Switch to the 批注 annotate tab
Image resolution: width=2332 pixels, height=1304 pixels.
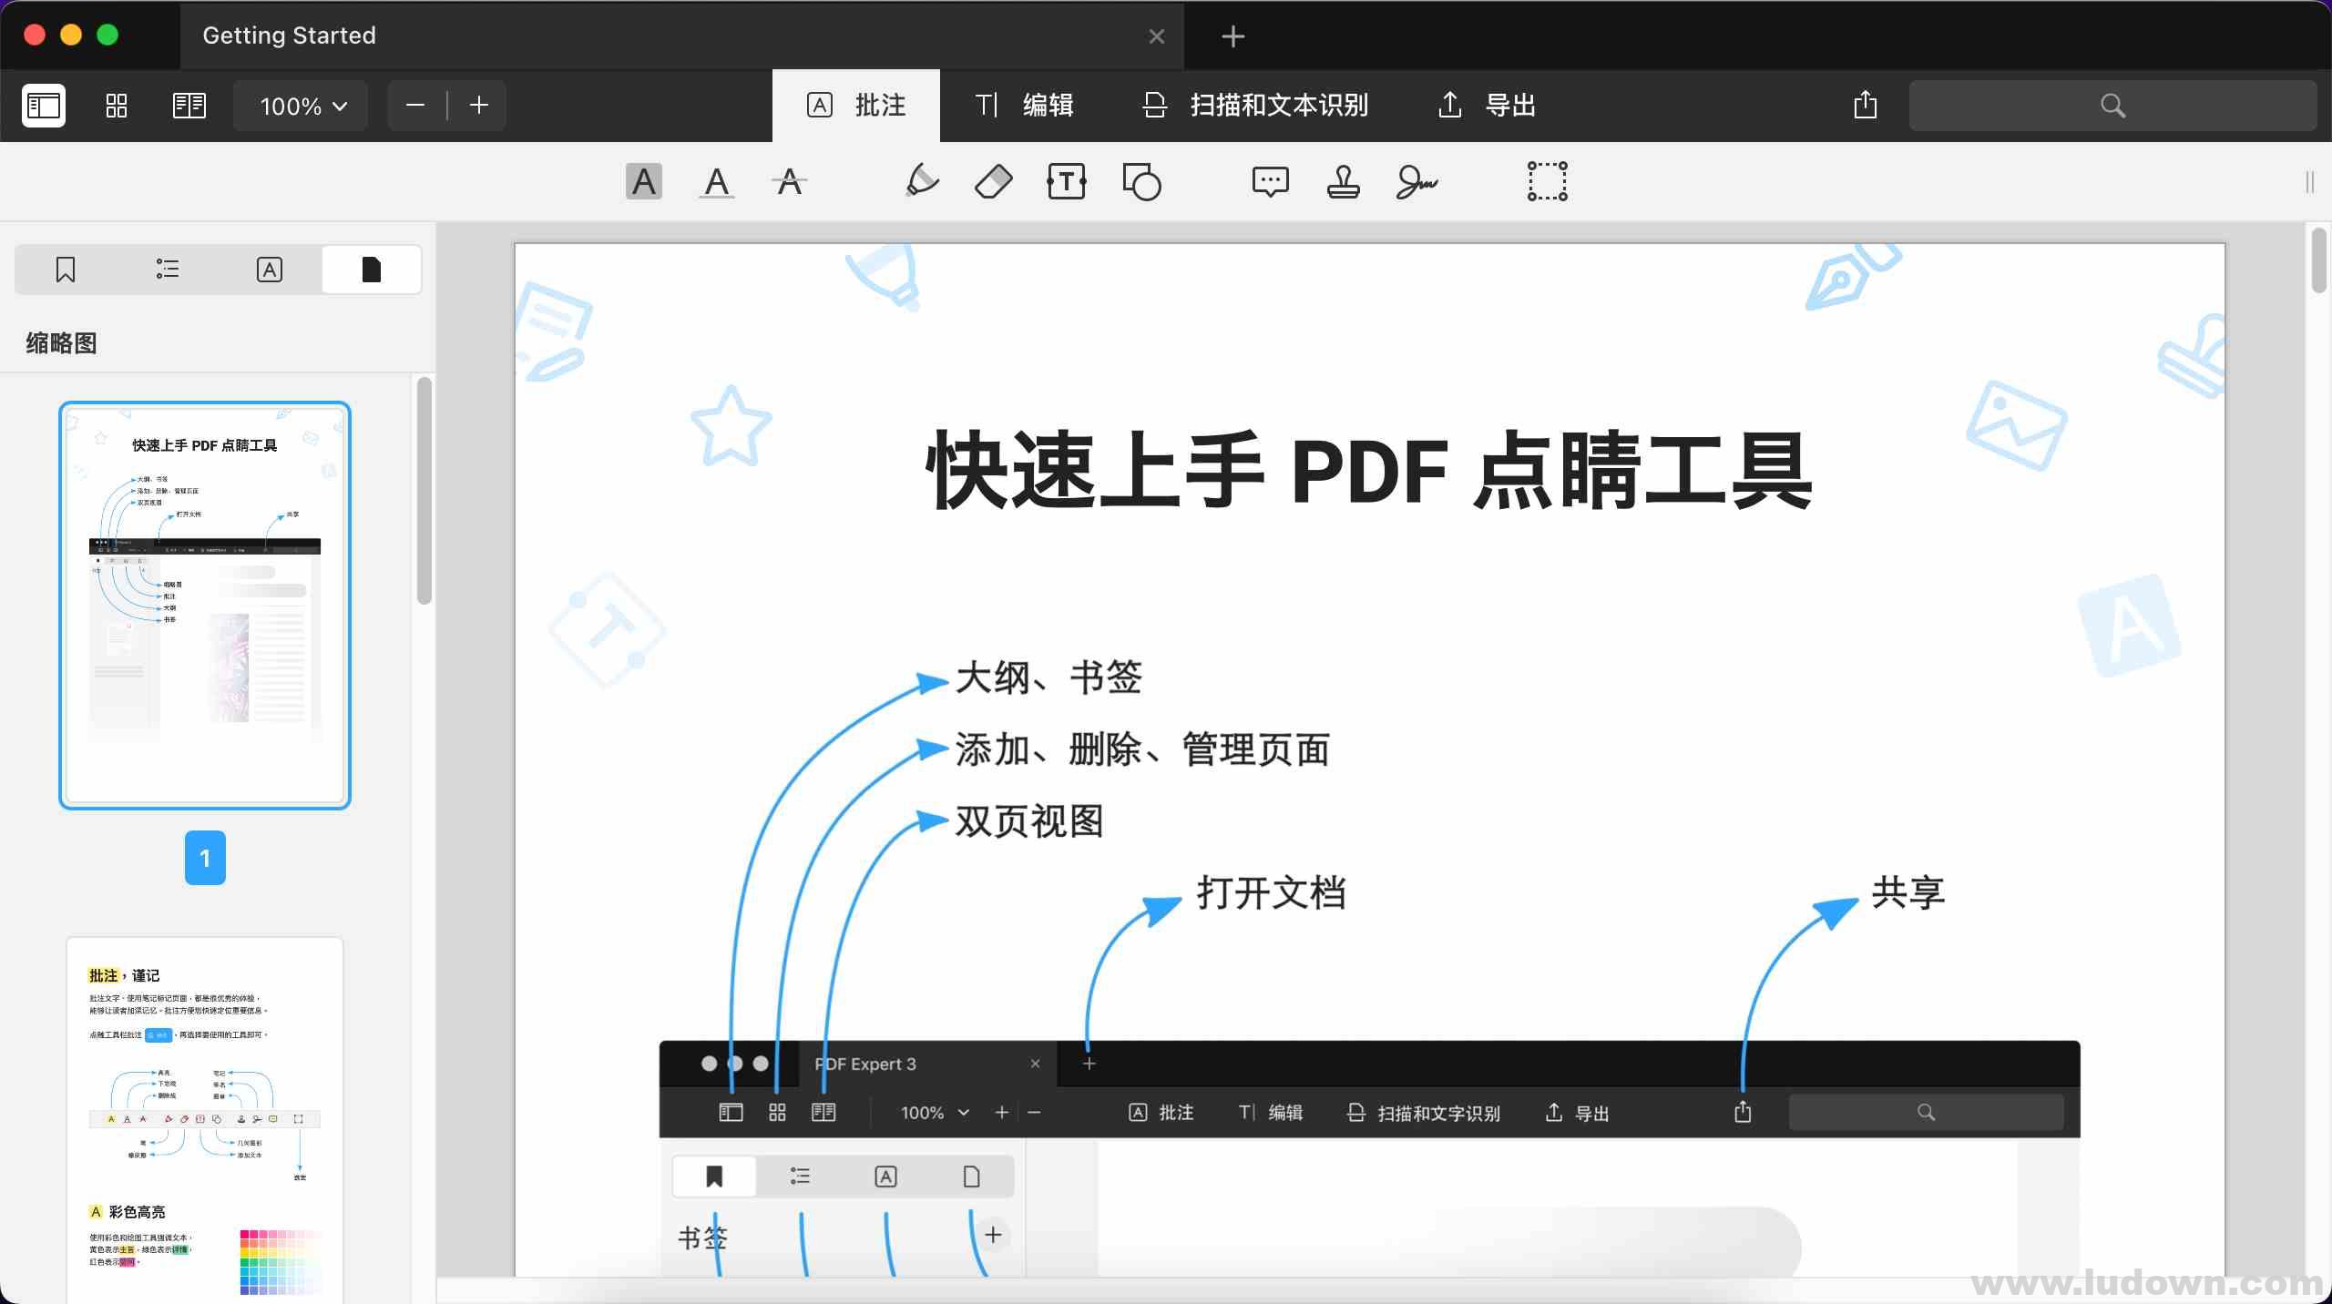(x=856, y=106)
